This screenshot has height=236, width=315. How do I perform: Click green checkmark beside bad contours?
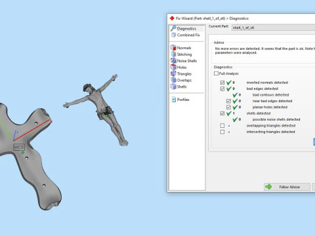click(x=235, y=95)
